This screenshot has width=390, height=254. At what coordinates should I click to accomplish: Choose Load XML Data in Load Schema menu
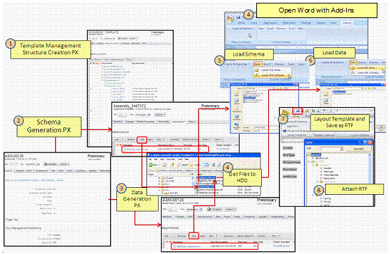[x=272, y=70]
